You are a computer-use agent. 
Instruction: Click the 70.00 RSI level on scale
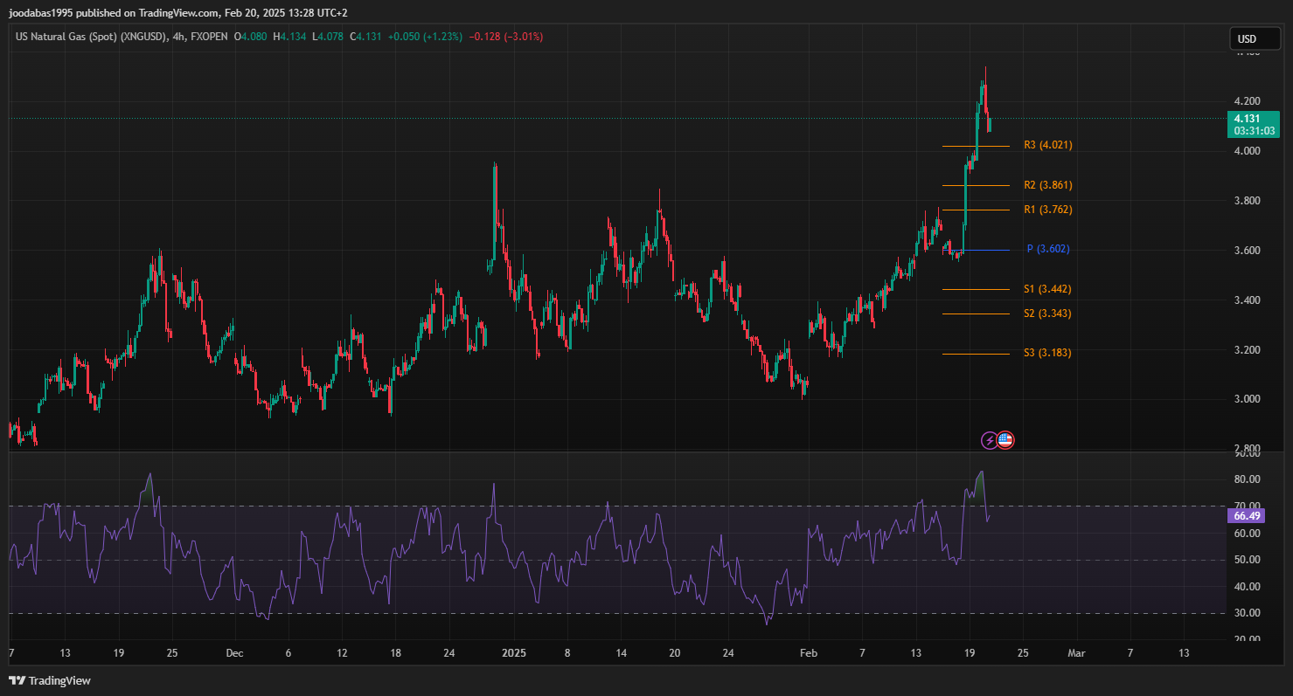point(1247,506)
